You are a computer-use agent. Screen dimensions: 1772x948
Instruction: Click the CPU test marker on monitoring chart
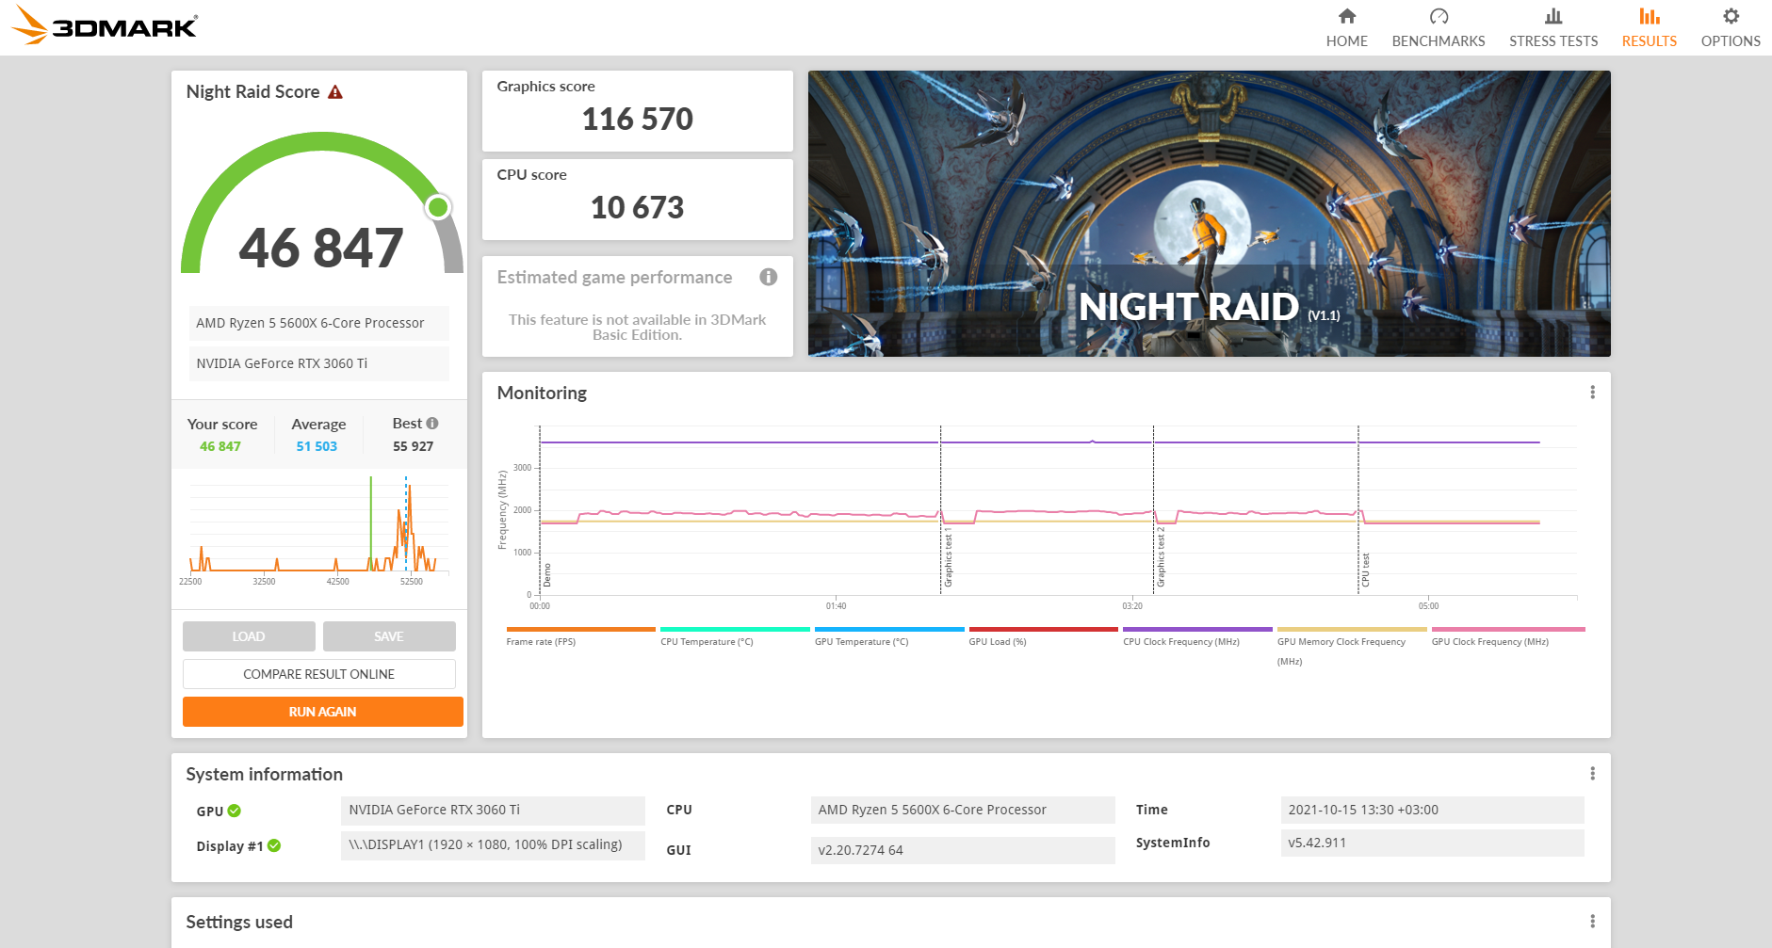pos(1365,570)
